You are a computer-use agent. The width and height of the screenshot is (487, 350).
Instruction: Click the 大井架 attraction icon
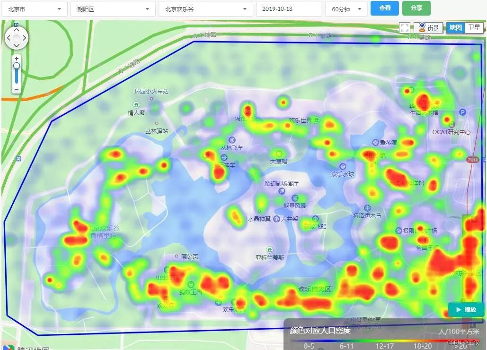coord(276,219)
